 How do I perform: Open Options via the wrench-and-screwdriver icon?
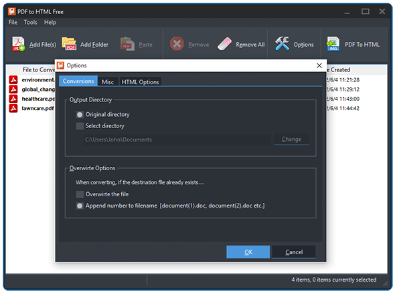[x=282, y=43]
